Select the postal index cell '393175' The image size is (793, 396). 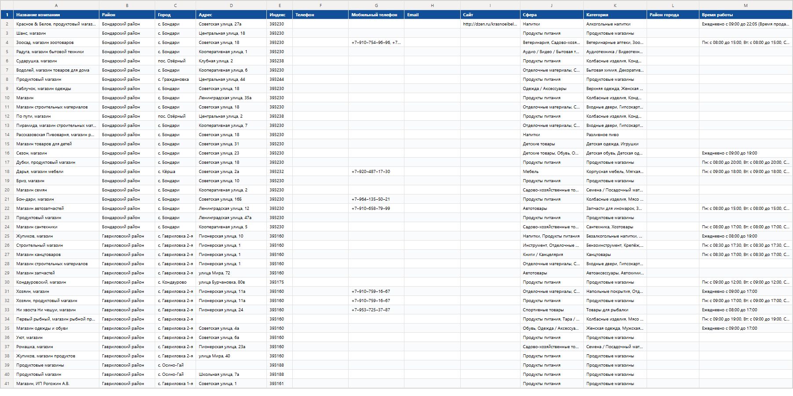pos(280,282)
